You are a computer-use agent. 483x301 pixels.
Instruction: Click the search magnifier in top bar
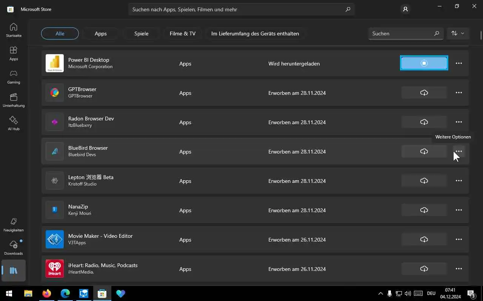348,9
